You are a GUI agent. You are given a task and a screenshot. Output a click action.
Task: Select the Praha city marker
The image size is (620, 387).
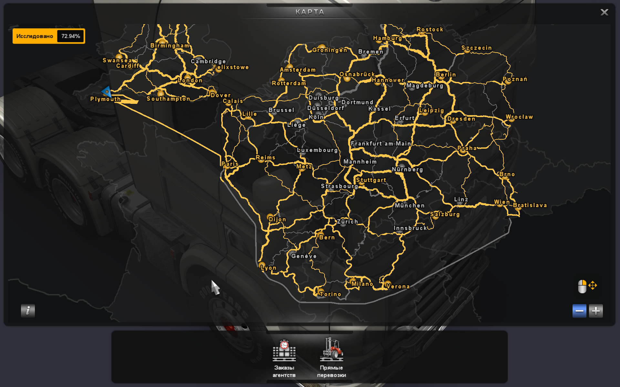pos(463,151)
